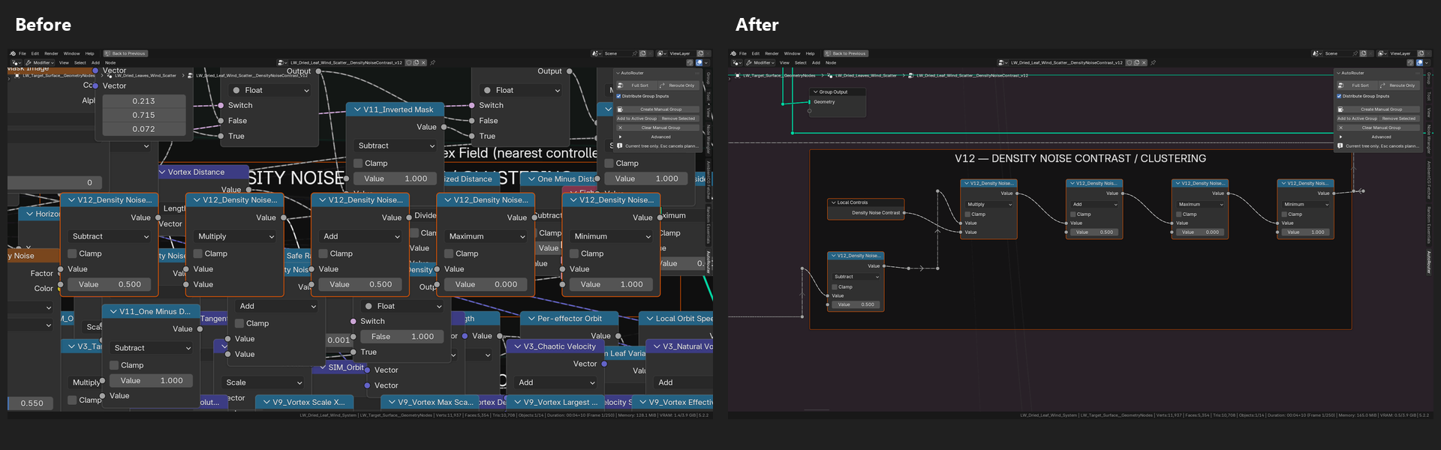
Task: Click Back to Previous in the After window
Action: click(x=846, y=53)
